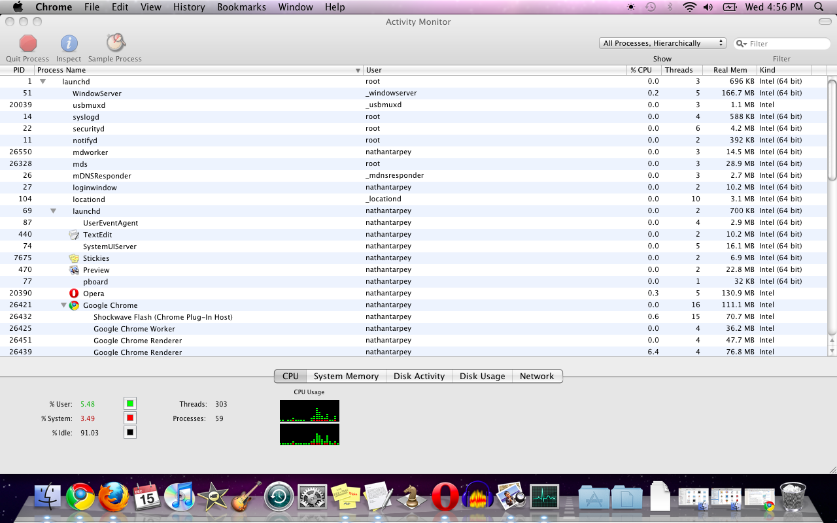The image size is (837, 523).
Task: Switch to the CPU tab
Action: (290, 376)
